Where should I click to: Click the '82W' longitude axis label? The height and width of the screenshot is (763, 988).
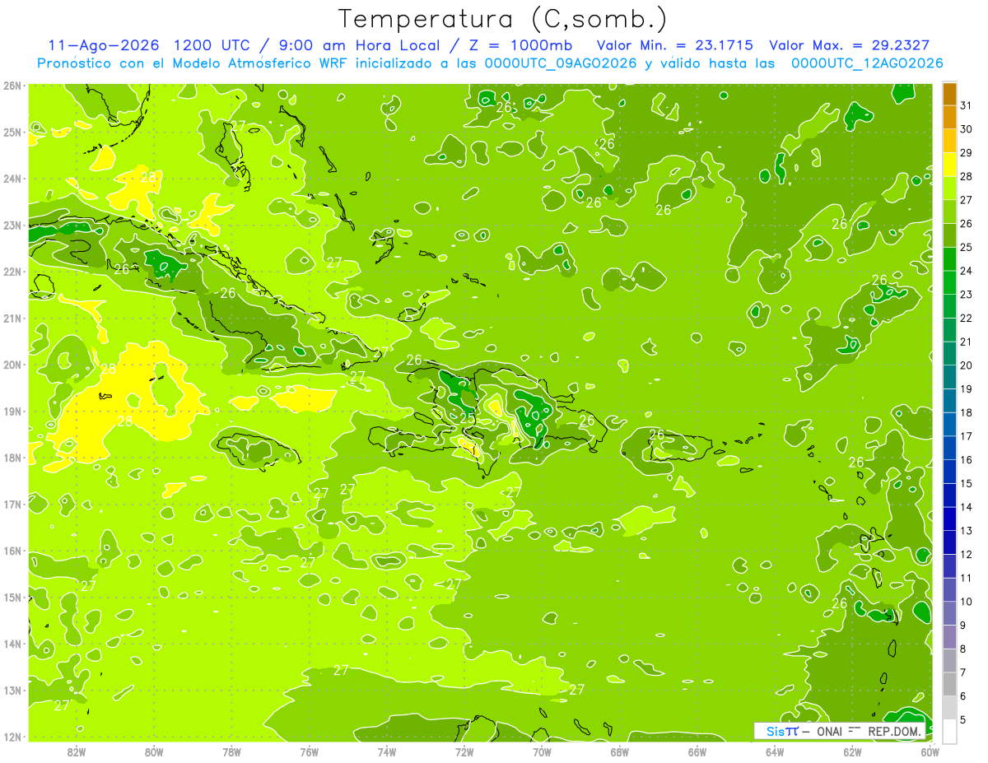click(x=77, y=751)
